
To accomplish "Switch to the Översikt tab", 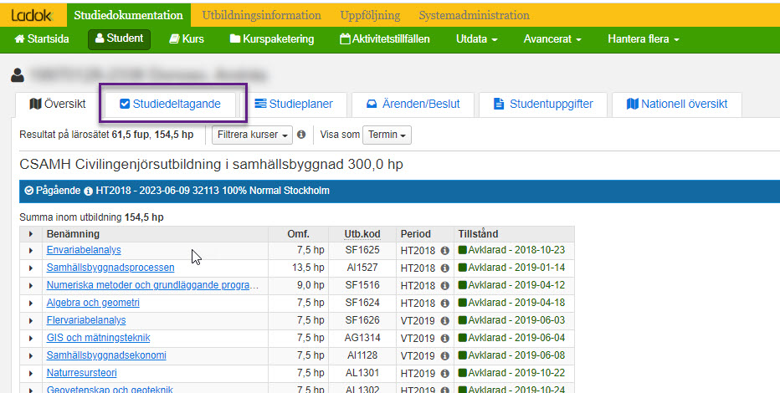I will (57, 105).
